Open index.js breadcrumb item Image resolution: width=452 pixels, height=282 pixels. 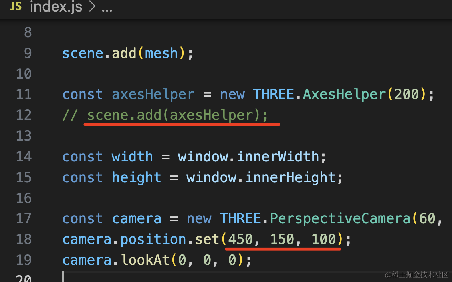tap(56, 6)
